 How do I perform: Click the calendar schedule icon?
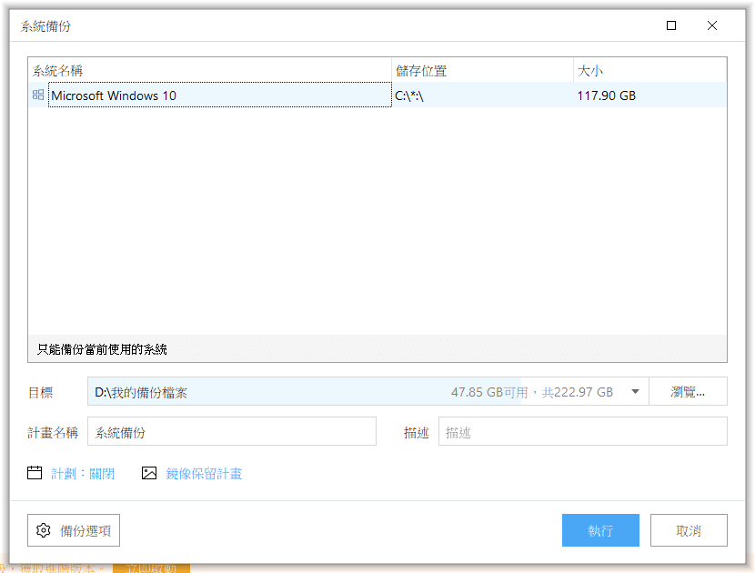(x=35, y=473)
